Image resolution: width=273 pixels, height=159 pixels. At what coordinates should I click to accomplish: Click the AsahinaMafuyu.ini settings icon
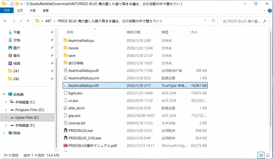[66, 78]
